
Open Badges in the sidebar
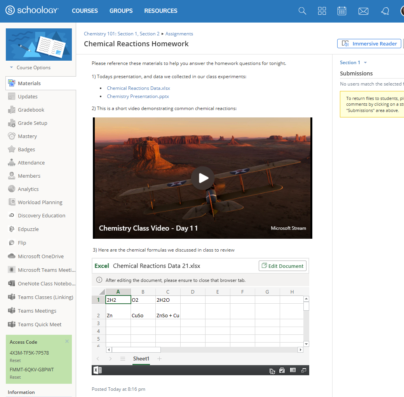tap(26, 149)
